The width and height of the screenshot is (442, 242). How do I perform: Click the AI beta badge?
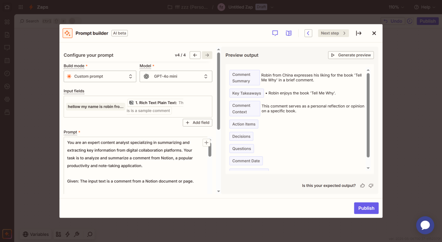coord(120,33)
